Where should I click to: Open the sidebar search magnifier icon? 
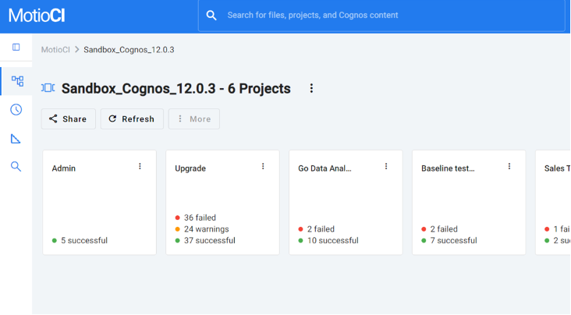click(16, 166)
